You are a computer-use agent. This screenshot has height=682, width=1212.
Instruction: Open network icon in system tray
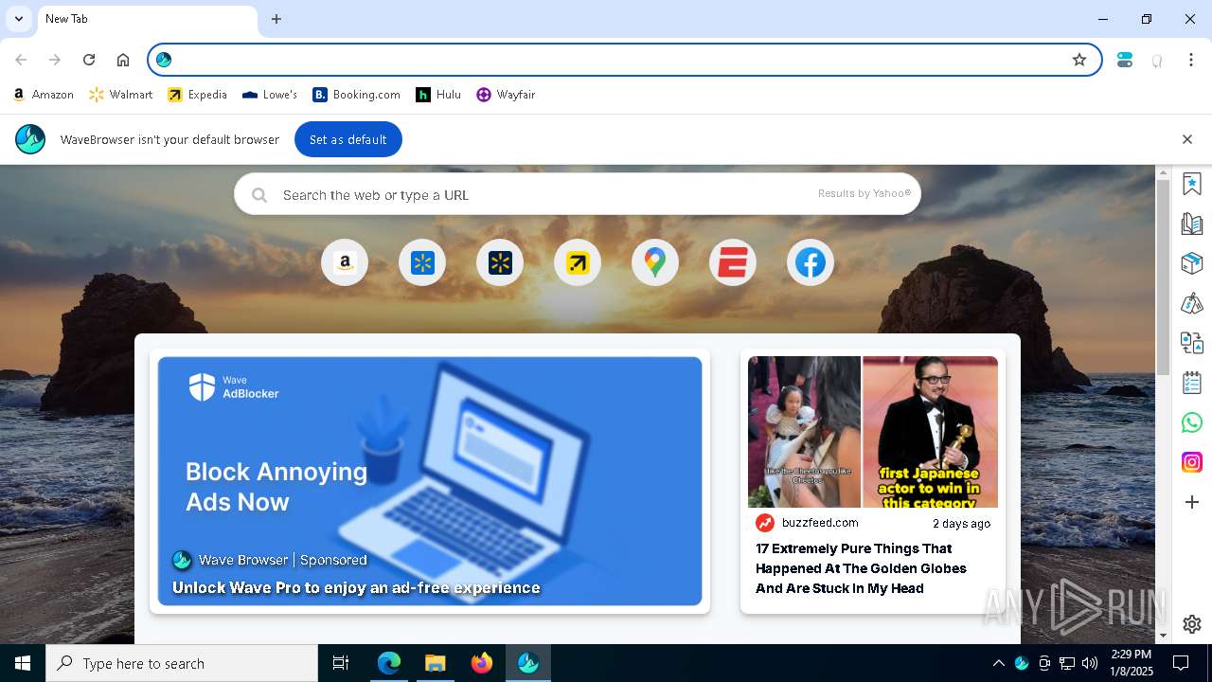tap(1067, 663)
